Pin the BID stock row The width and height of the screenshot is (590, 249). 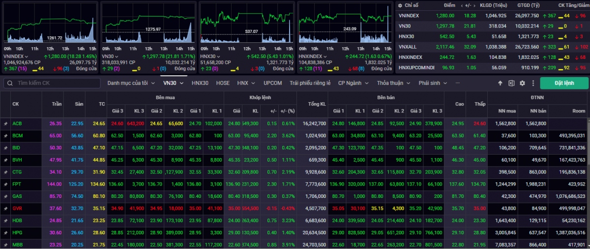pos(6,148)
